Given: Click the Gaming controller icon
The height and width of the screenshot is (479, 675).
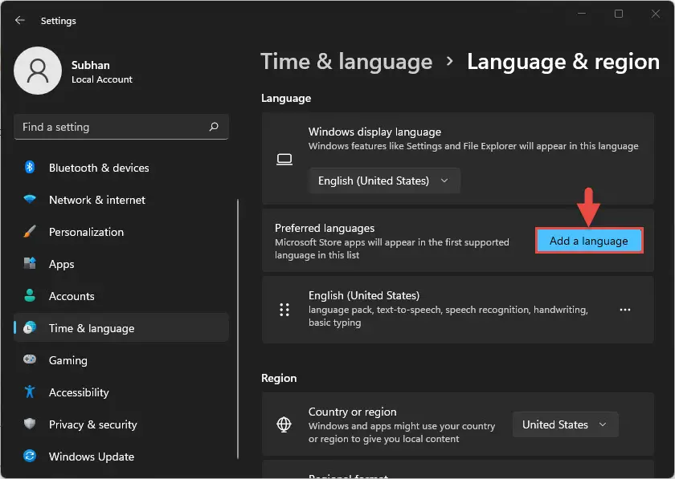Looking at the screenshot, I should point(30,359).
